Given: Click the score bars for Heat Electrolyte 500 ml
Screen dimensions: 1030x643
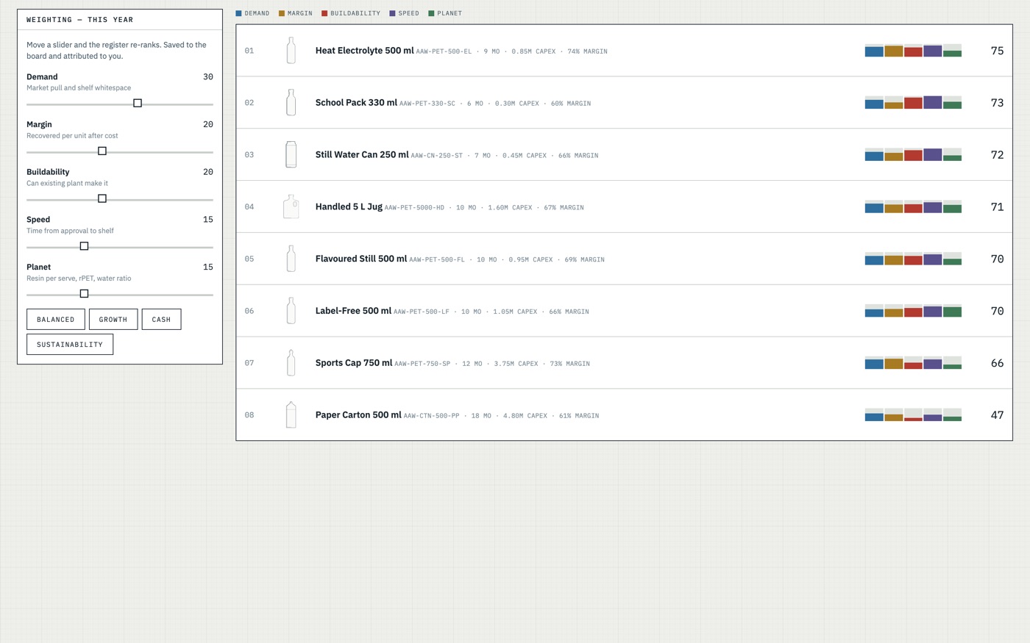Looking at the screenshot, I should click(x=913, y=51).
